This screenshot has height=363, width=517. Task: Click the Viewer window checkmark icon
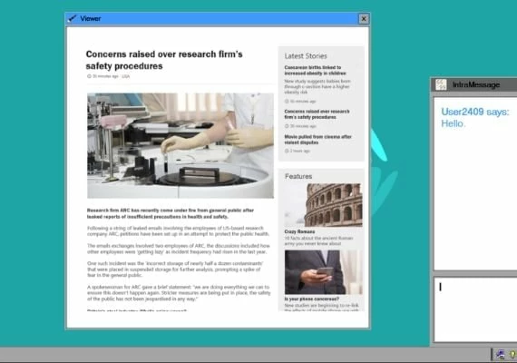point(73,18)
